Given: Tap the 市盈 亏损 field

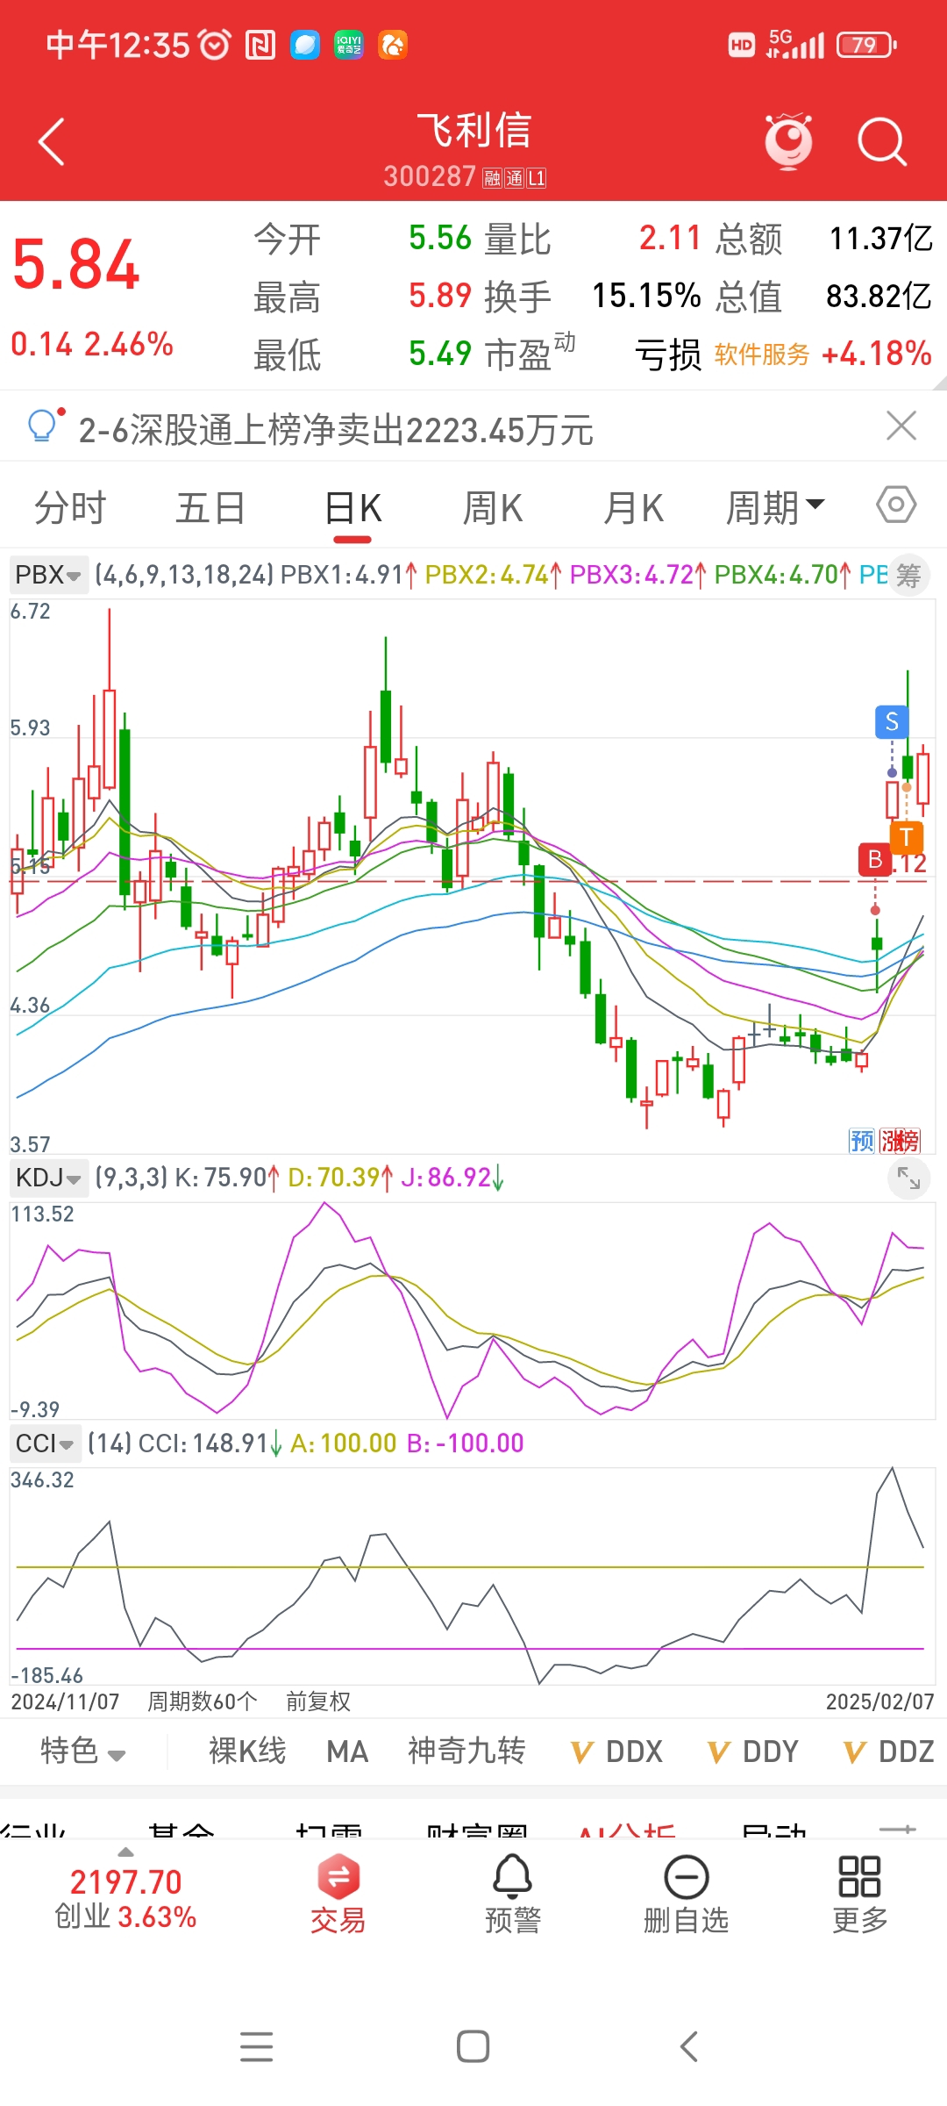Looking at the screenshot, I should tap(593, 354).
